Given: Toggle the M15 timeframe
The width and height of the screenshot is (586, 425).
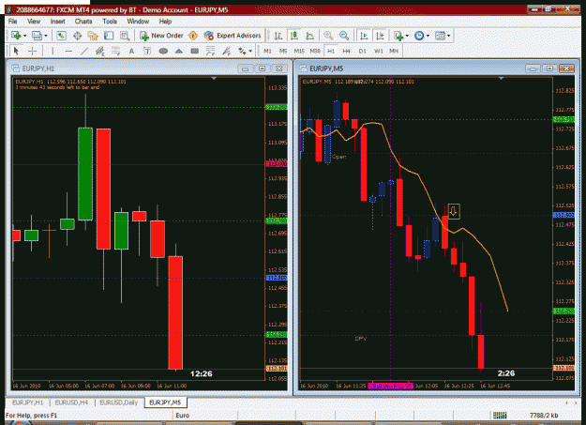Looking at the screenshot, I should [299, 51].
